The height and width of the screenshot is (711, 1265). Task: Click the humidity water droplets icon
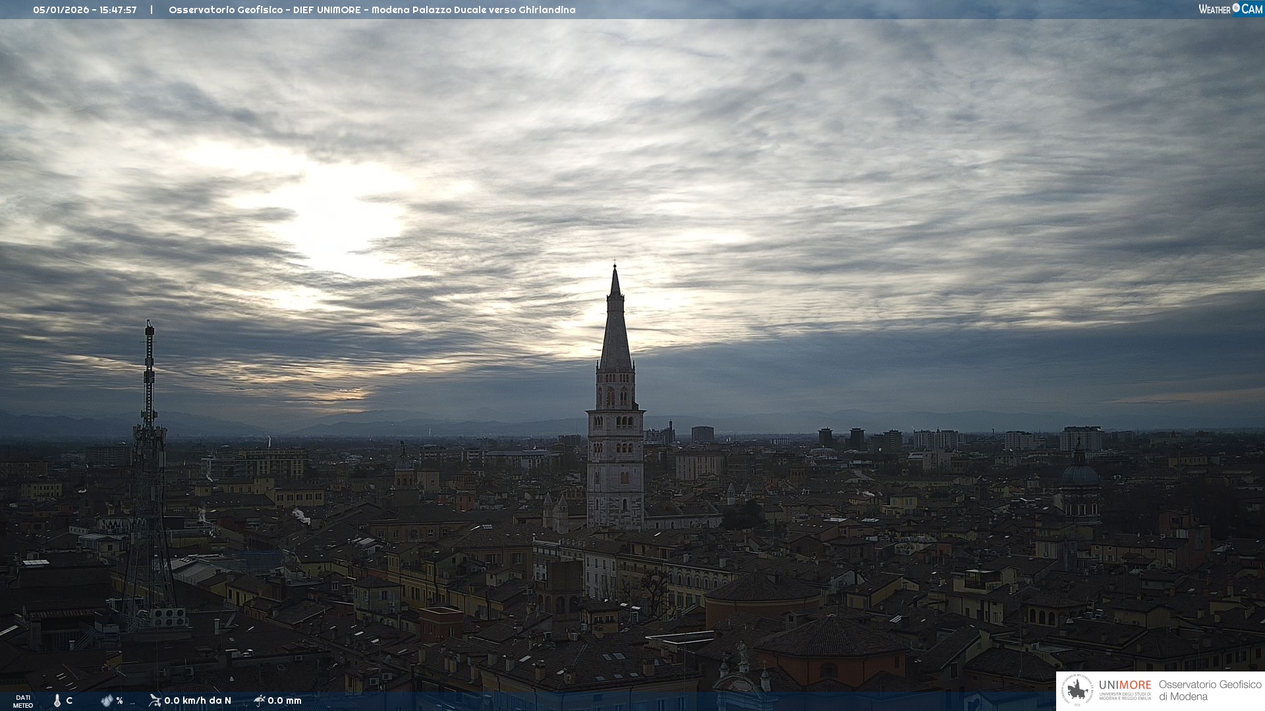tap(107, 700)
